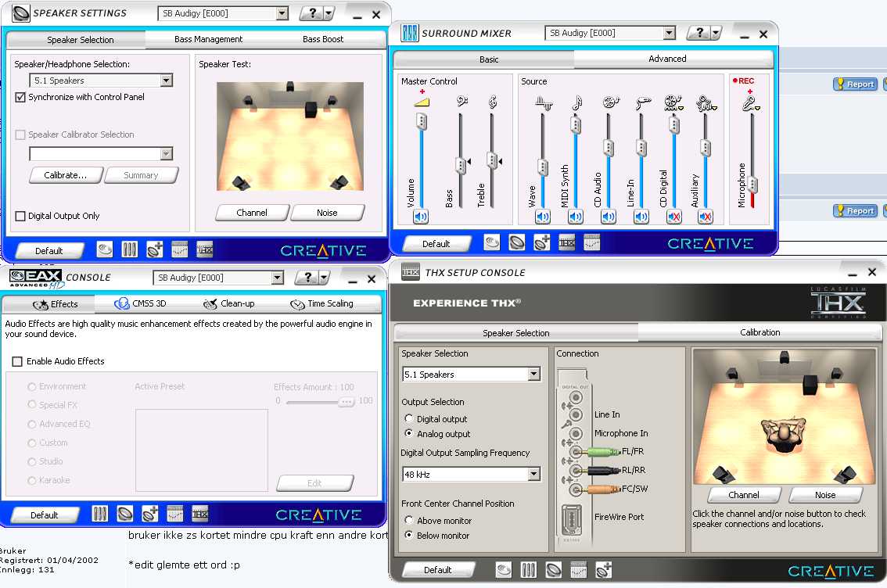The image size is (887, 588).
Task: Open mixer sliders icon in EAX Console footer
Action: 99,514
